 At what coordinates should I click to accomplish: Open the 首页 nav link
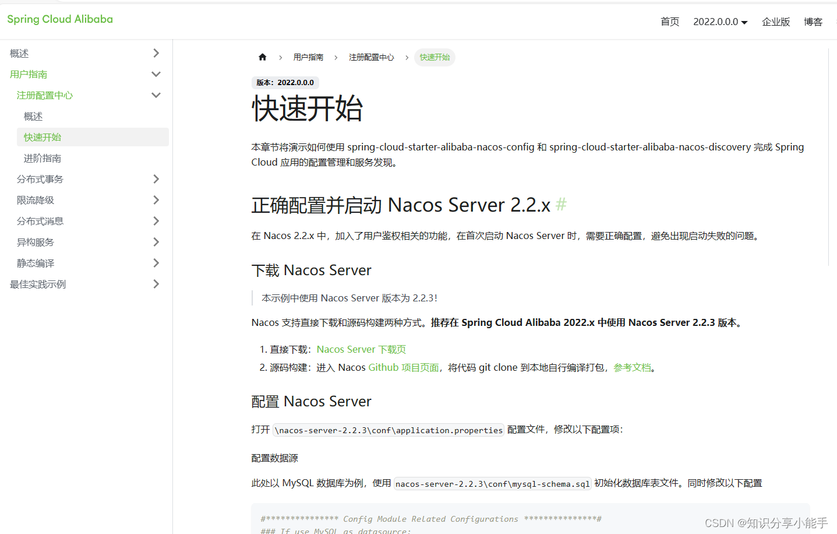pos(670,22)
